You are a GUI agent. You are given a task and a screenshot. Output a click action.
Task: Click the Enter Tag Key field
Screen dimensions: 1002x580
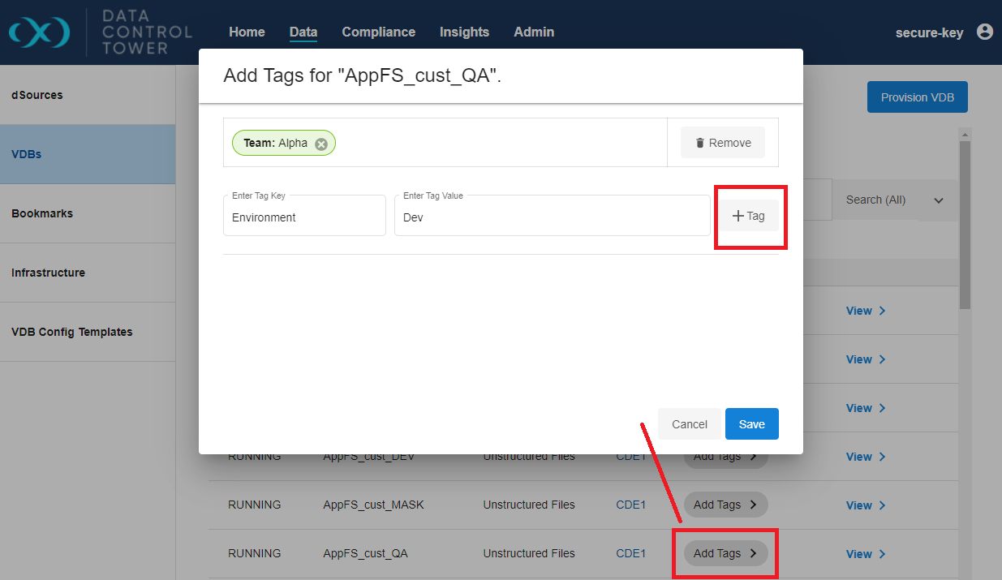(x=304, y=217)
